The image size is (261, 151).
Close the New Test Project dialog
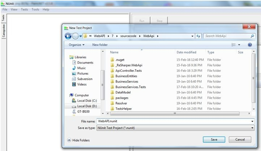[x=249, y=27]
